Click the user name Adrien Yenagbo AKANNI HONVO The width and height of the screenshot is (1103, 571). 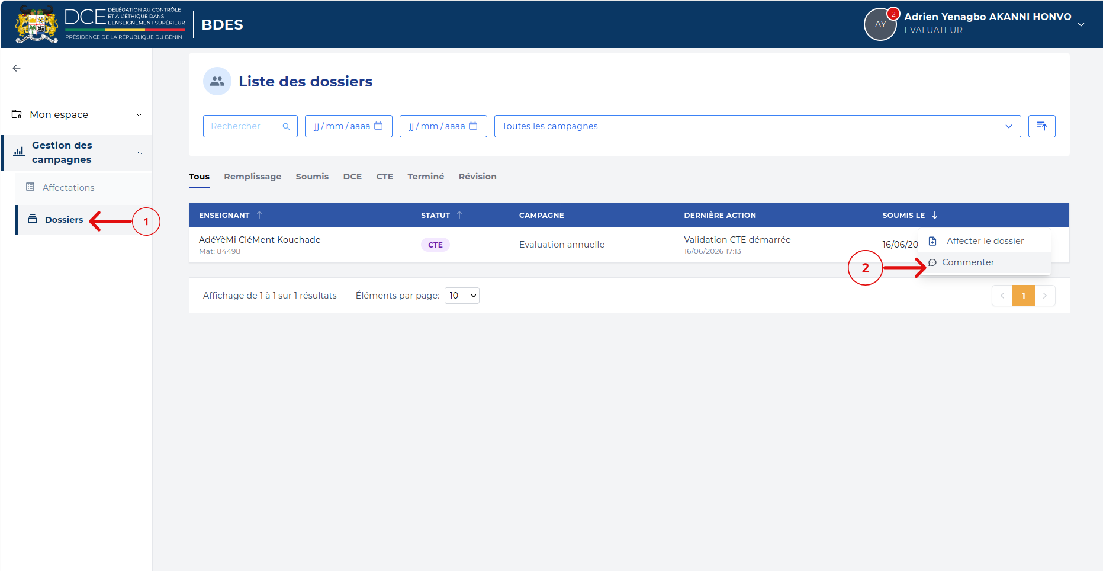(988, 17)
